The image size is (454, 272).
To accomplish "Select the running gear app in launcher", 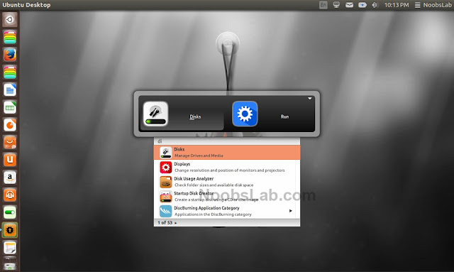I will pyautogui.click(x=10, y=230).
